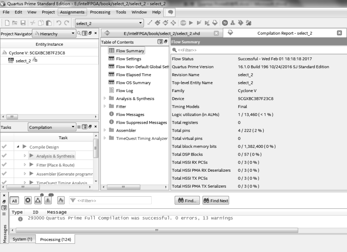Open the Programmer toolbar icon
347x252 pixels.
[241, 23]
